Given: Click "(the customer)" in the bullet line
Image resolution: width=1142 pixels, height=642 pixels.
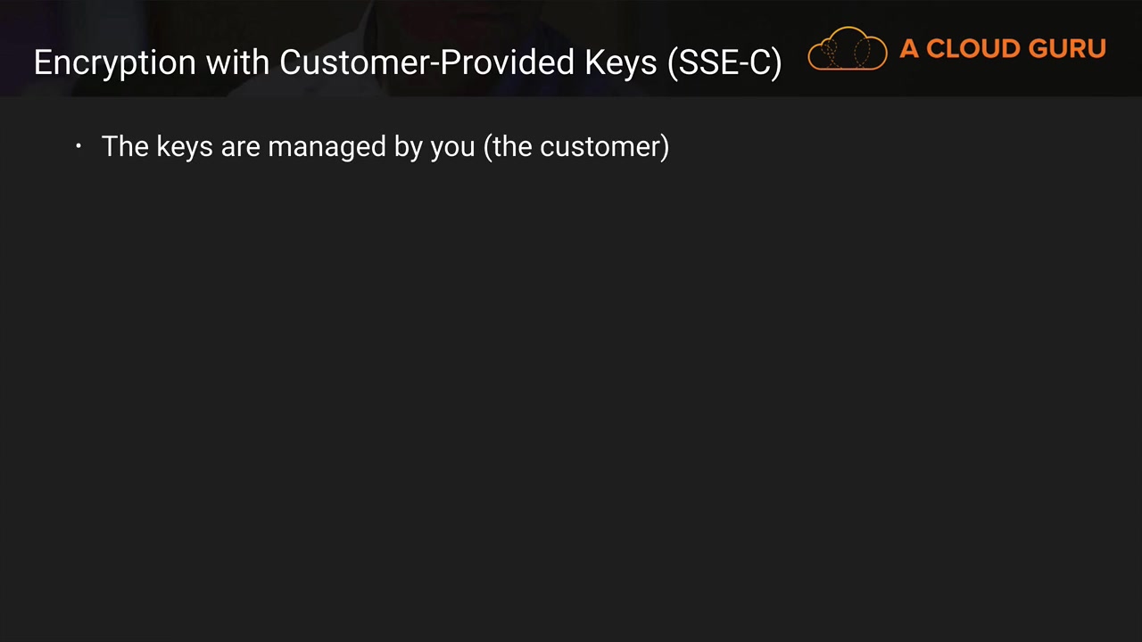Looking at the screenshot, I should [575, 146].
